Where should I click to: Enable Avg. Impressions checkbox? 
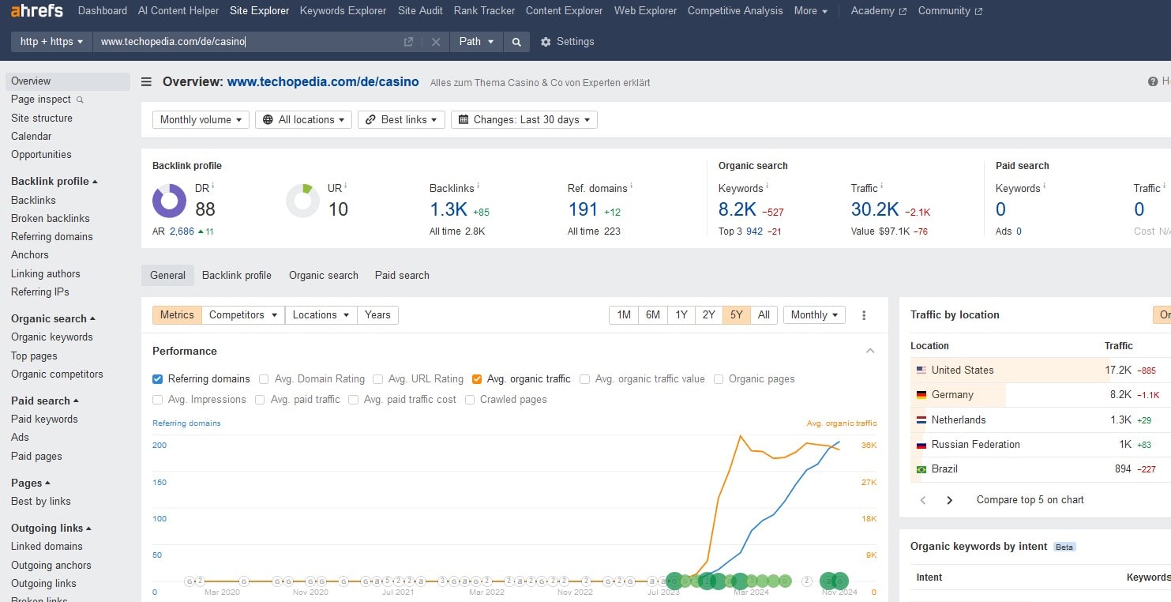click(x=158, y=400)
